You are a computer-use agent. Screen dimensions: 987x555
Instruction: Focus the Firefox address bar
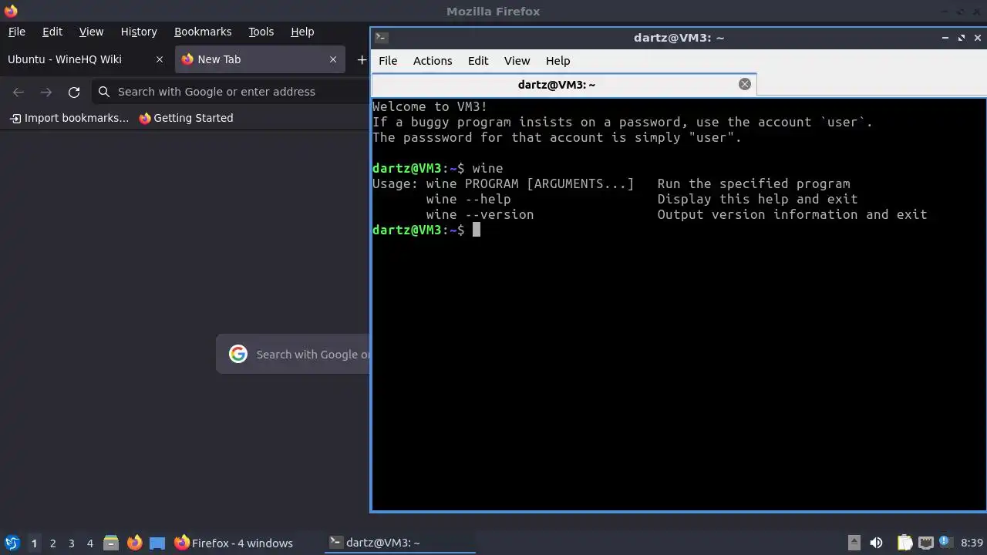tap(231, 92)
